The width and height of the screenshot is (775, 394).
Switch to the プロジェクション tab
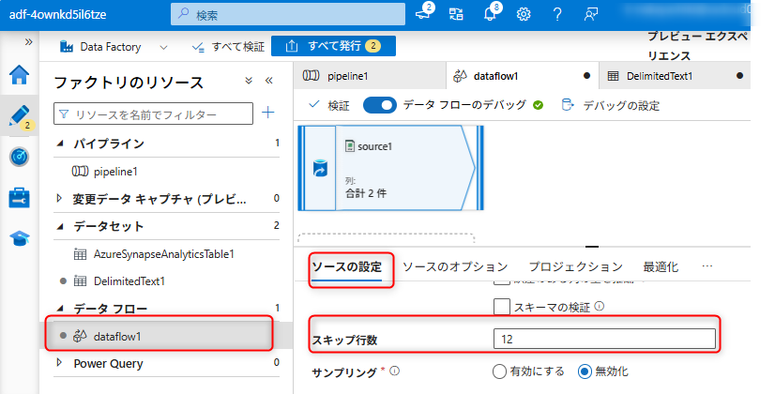point(575,267)
